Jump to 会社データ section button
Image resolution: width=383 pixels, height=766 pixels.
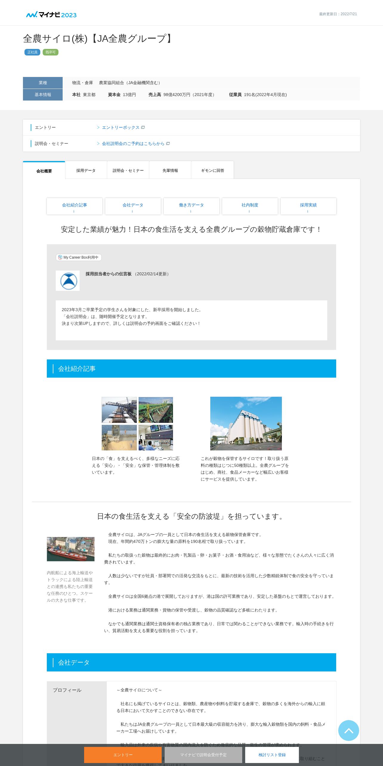[x=133, y=206]
